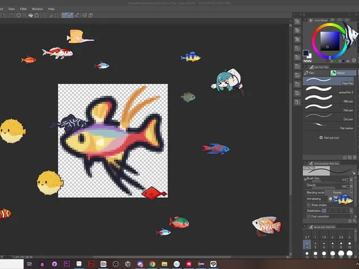Open Brush Size dynamics button
This screenshot has width=359, height=269.
(x=352, y=180)
